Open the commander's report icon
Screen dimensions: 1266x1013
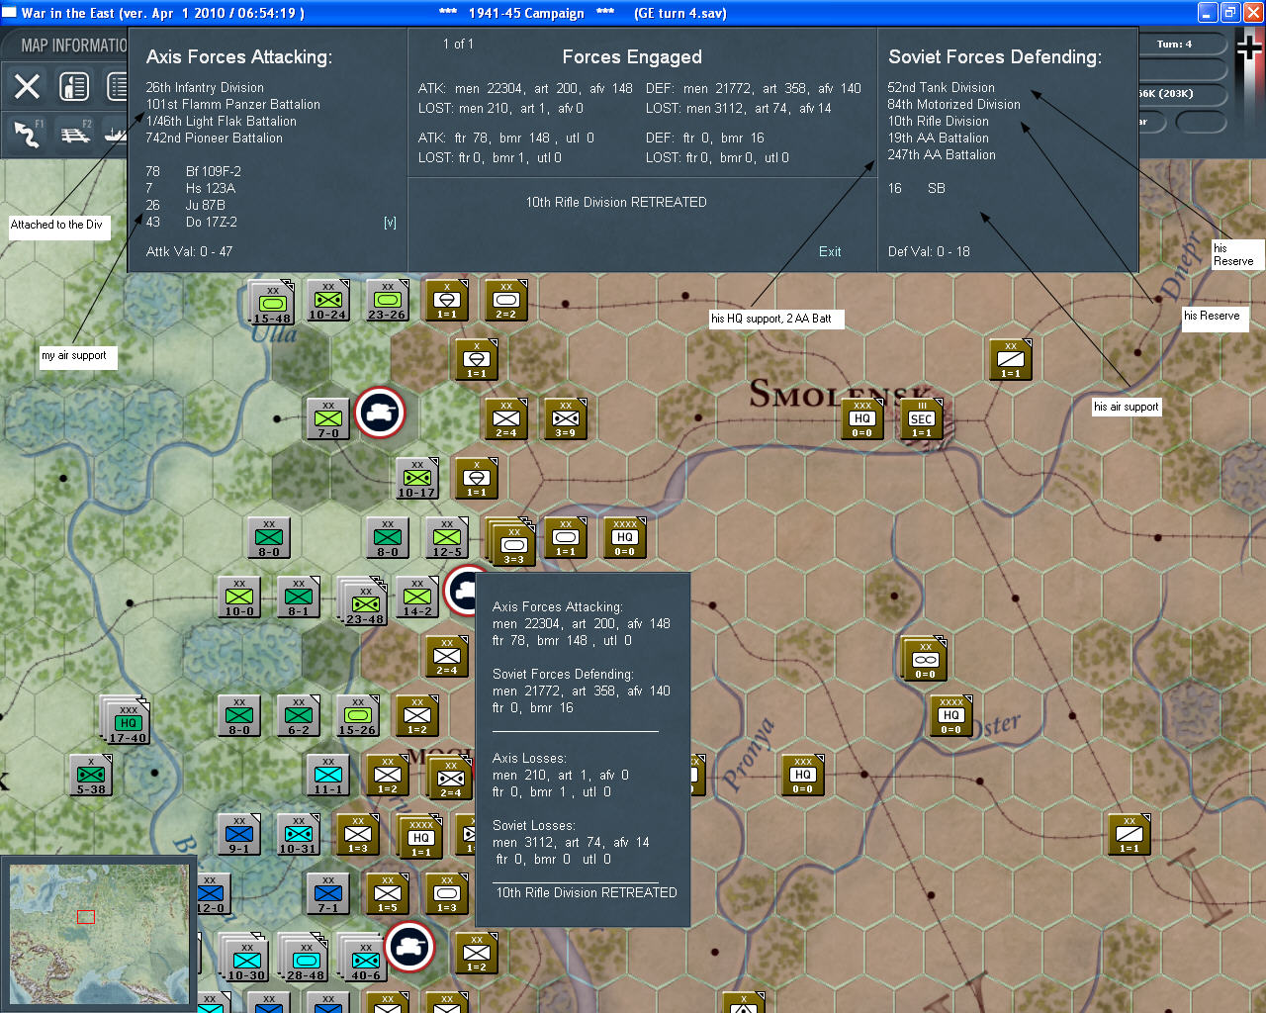[x=74, y=87]
